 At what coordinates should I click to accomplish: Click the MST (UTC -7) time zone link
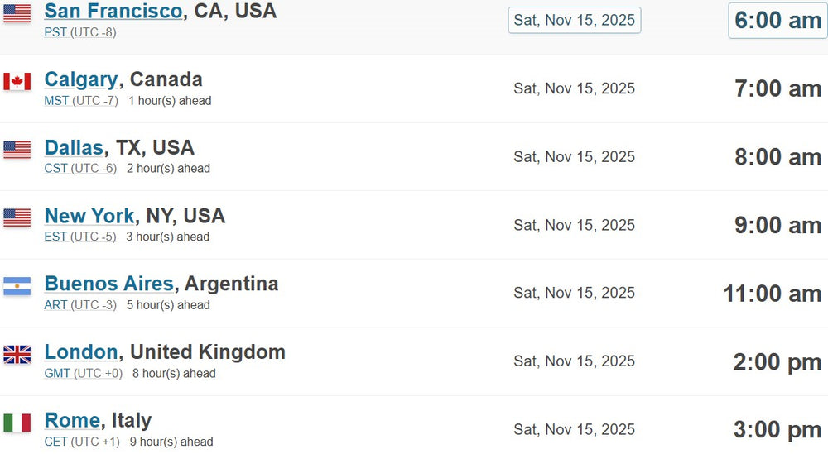(81, 101)
